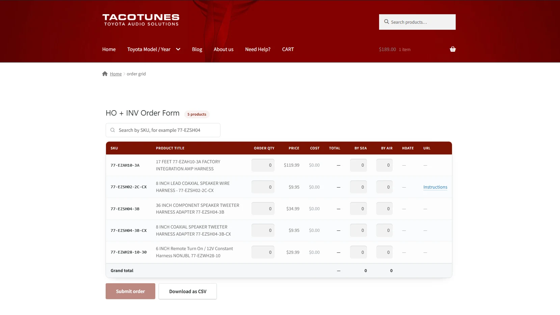Image resolution: width=560 pixels, height=315 pixels.
Task: Click the HO + INV Order Form heading
Action: pyautogui.click(x=142, y=113)
